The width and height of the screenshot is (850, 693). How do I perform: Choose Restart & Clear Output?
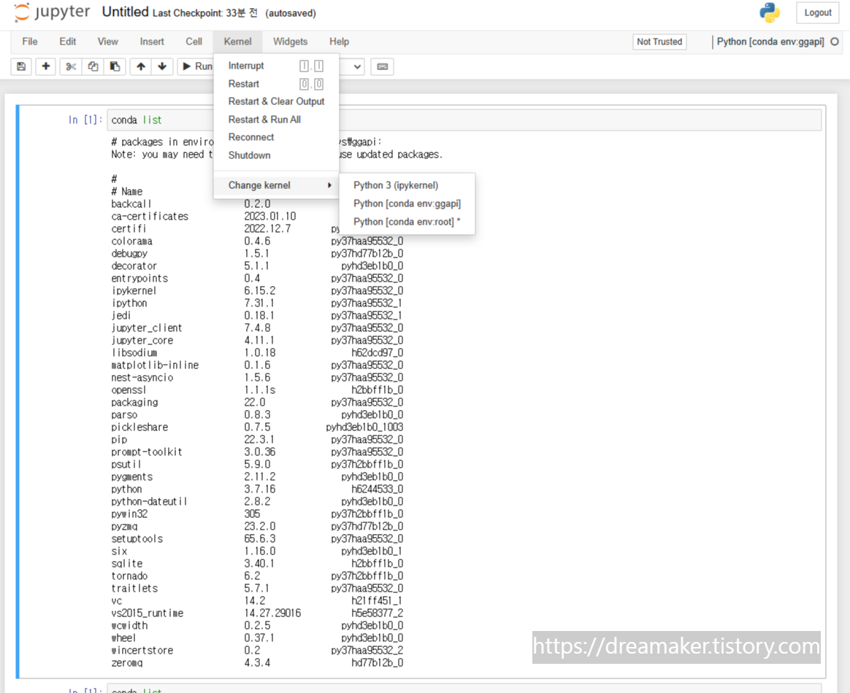point(276,101)
